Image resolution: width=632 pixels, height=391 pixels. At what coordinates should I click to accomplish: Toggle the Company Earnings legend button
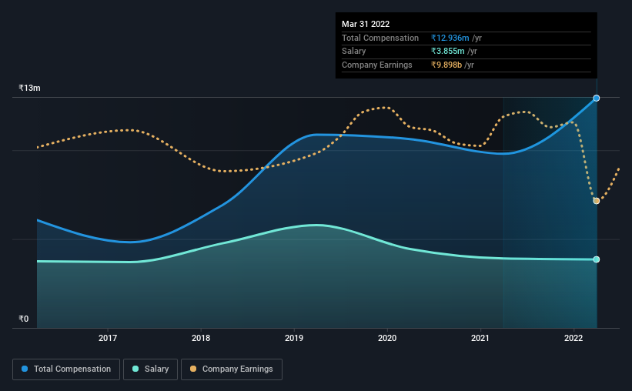[232, 369]
